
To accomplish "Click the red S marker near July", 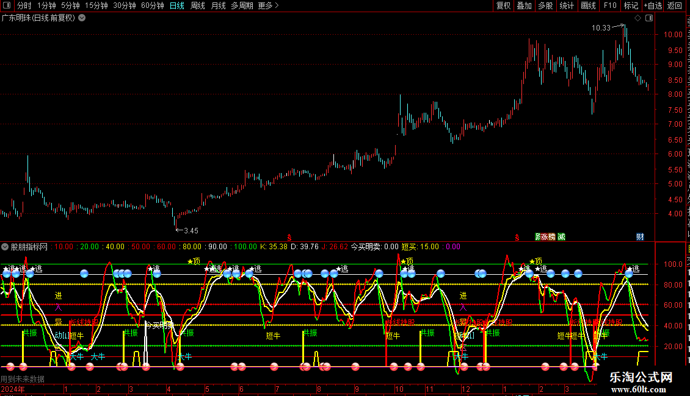I will tap(289, 238).
